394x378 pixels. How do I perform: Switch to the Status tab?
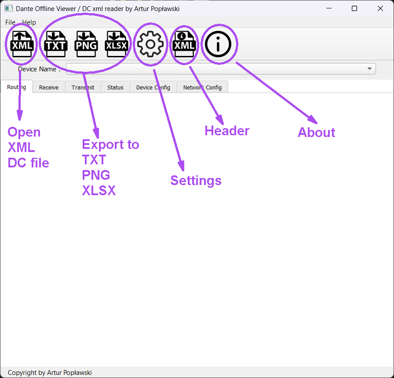click(x=115, y=87)
